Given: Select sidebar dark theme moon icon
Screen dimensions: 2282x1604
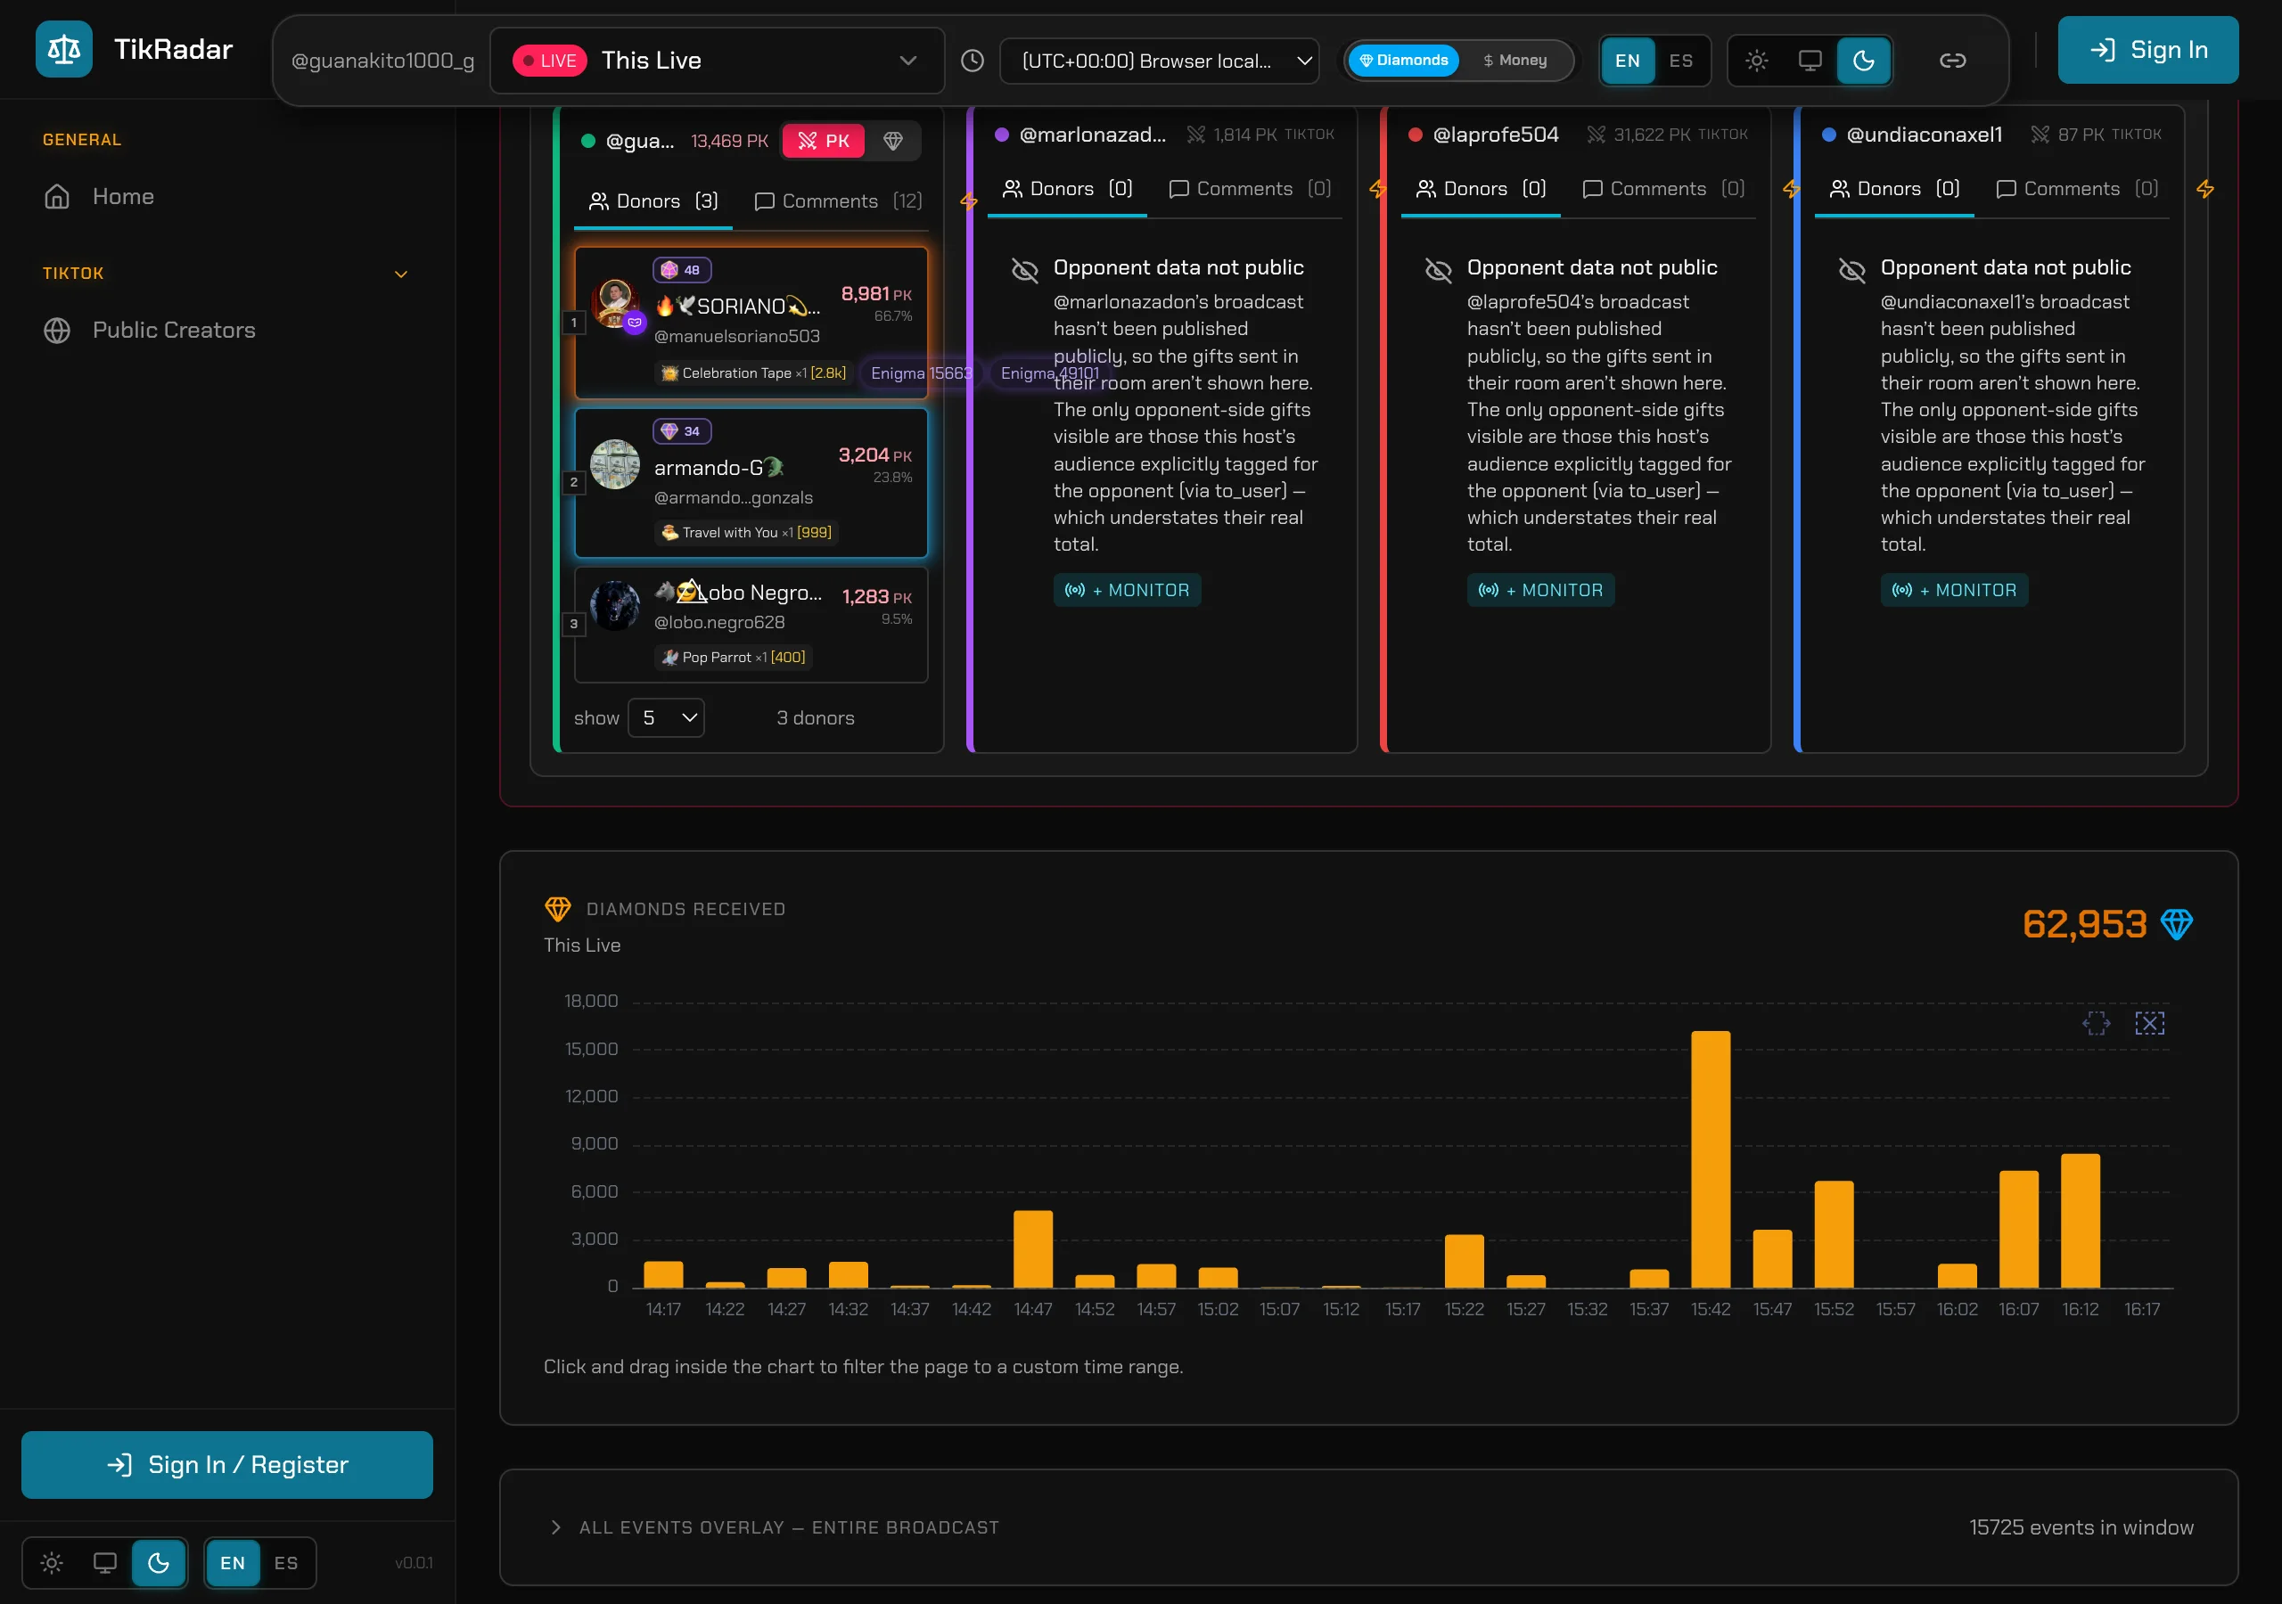Looking at the screenshot, I should coord(159,1563).
